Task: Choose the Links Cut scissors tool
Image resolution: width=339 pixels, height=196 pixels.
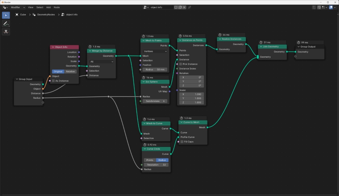Action: click(6, 32)
